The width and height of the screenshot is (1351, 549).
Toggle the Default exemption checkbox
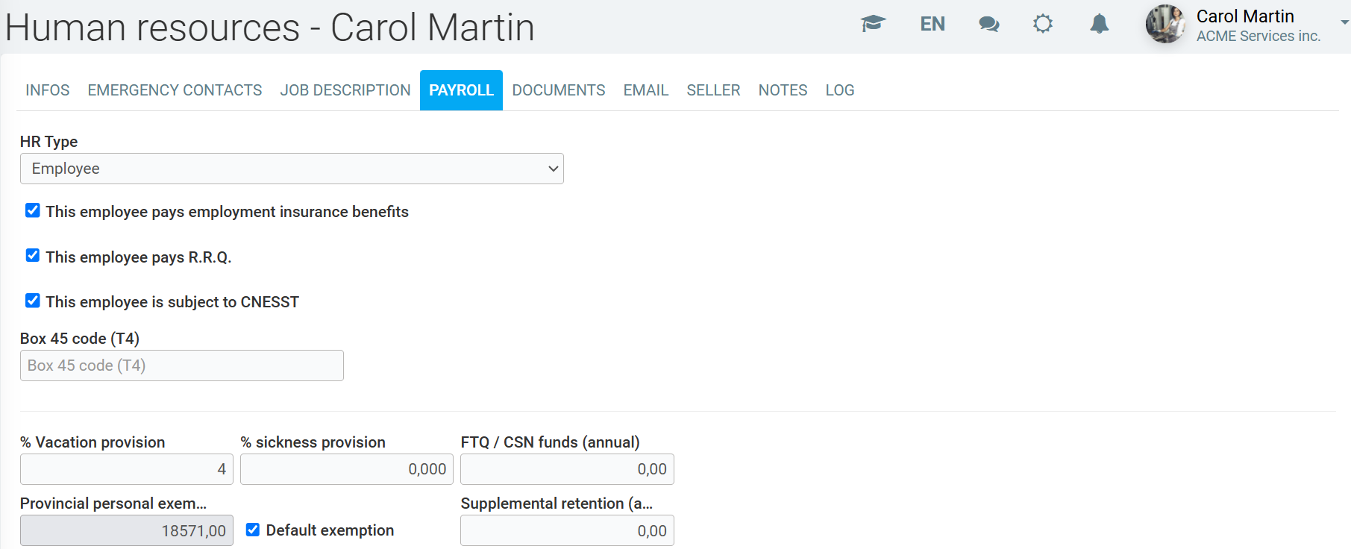click(253, 530)
